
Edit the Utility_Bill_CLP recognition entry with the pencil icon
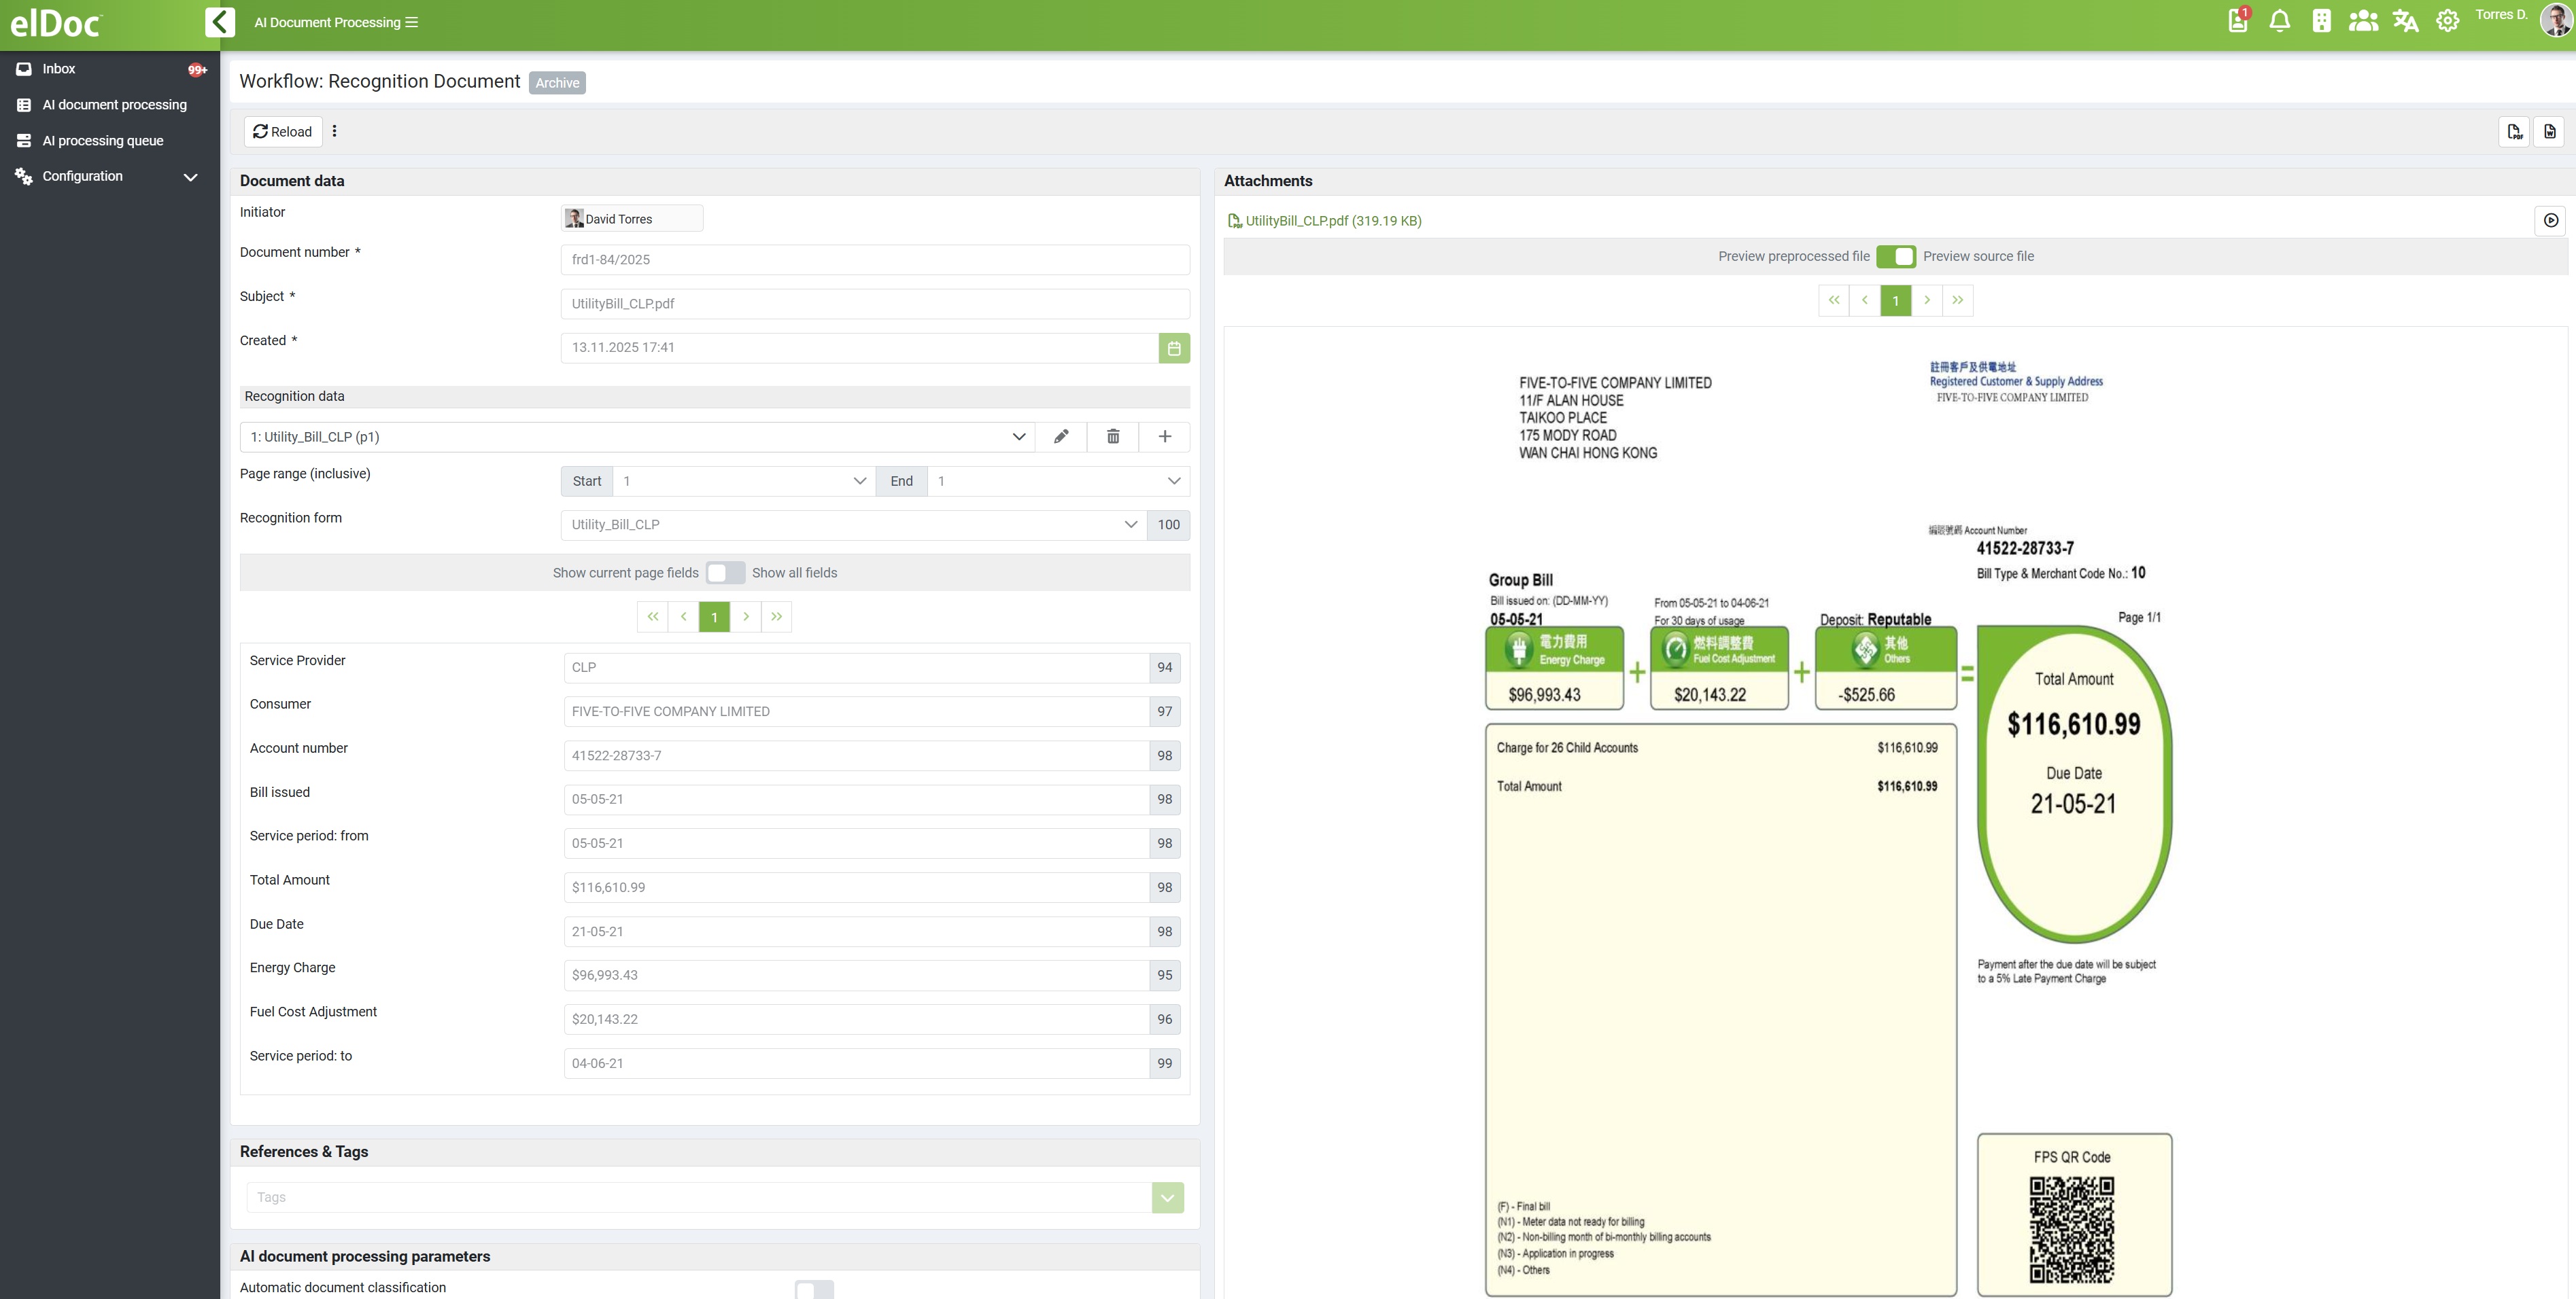pyautogui.click(x=1061, y=437)
